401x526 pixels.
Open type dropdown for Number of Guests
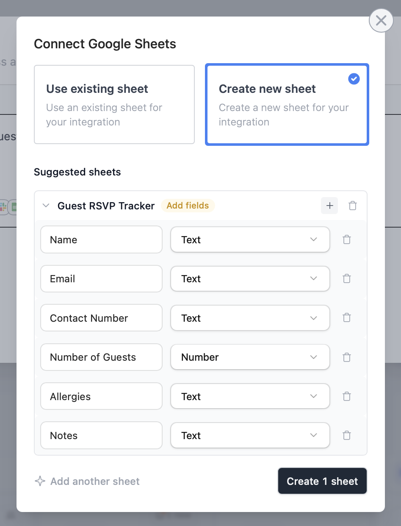pyautogui.click(x=250, y=357)
